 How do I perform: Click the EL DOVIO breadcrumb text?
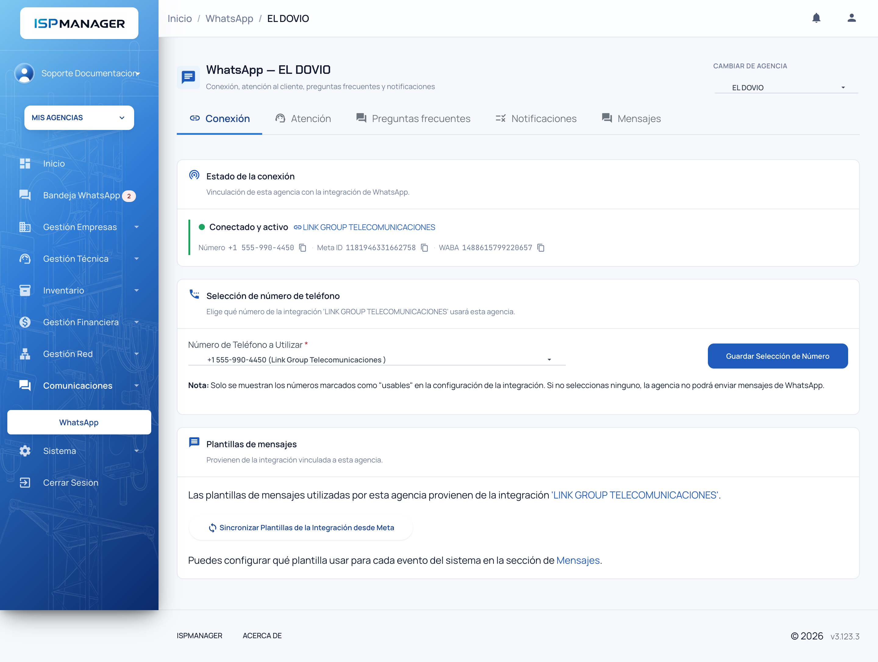288,19
